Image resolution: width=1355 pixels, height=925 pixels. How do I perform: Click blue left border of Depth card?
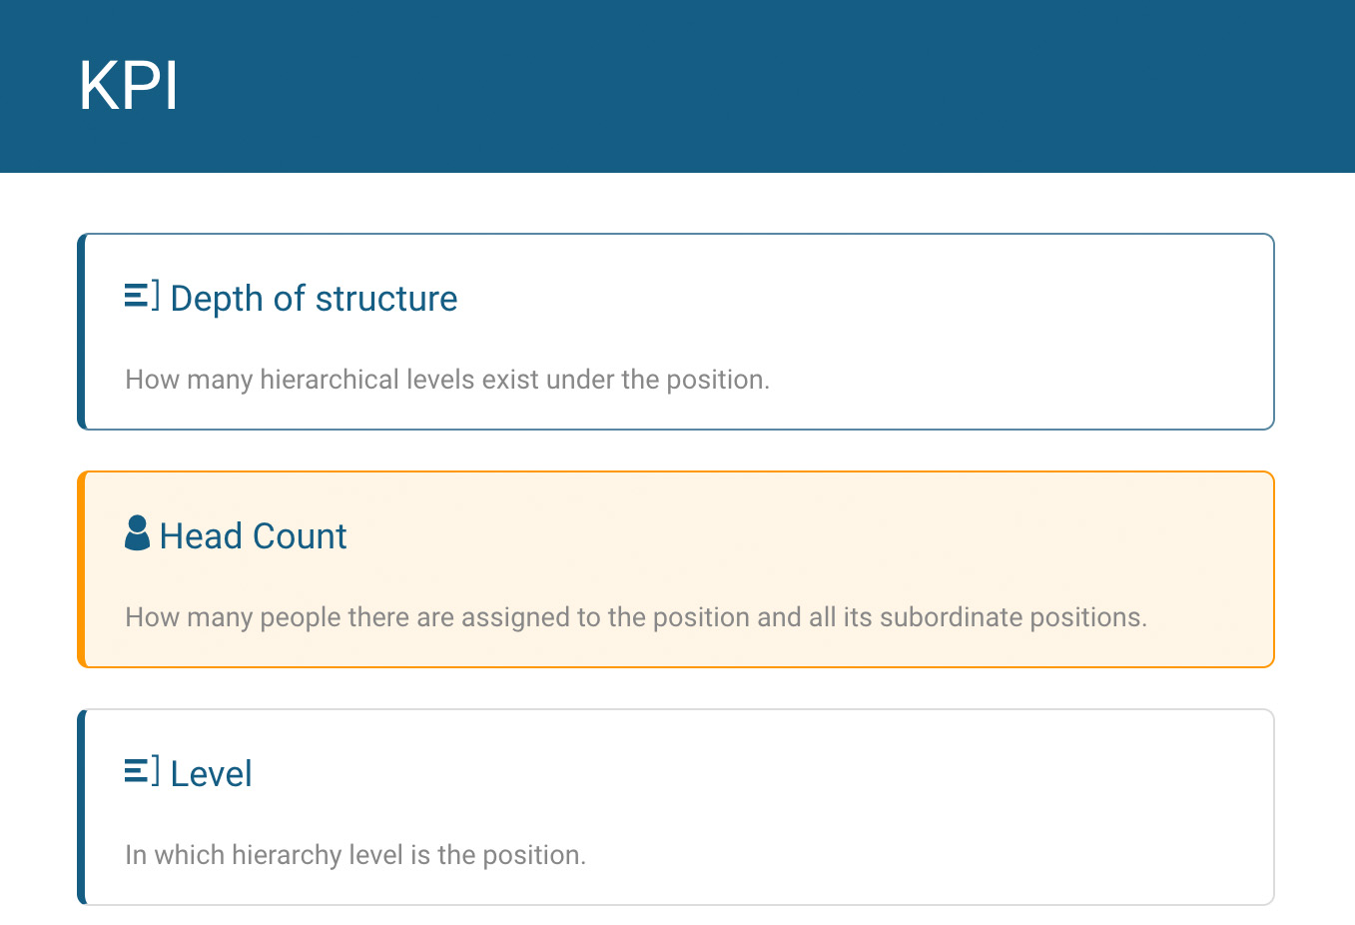point(81,332)
